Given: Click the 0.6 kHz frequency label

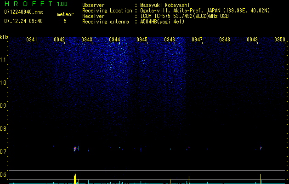Looking at the screenshot, I should pyautogui.click(x=3, y=175).
